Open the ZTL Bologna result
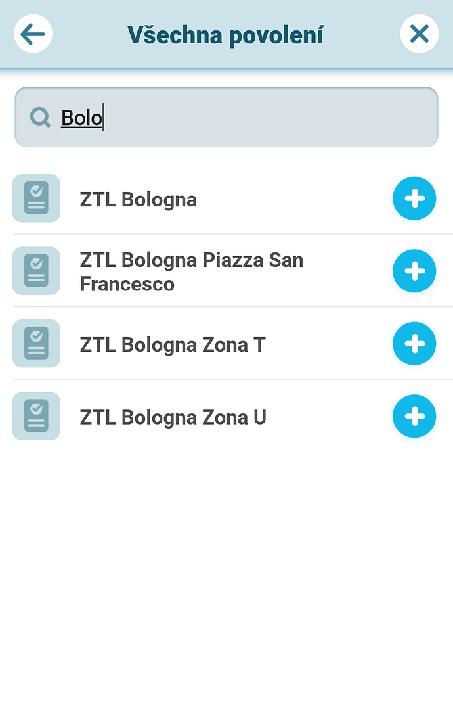Screen dimensions: 453x719 139,199
